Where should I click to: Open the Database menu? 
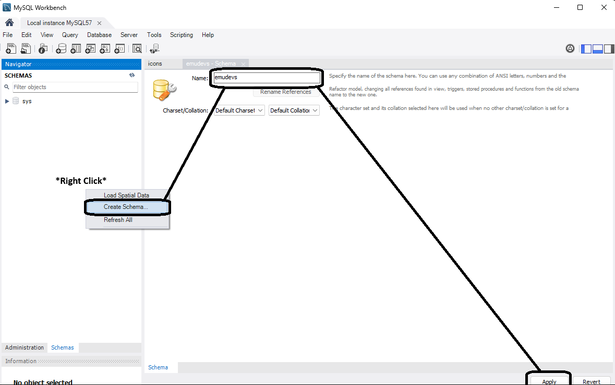point(99,35)
